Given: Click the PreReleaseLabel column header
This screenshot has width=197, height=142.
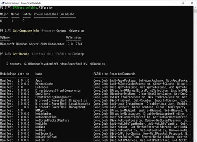Looking at the screenshot, I should pyautogui.click(x=46, y=14).
